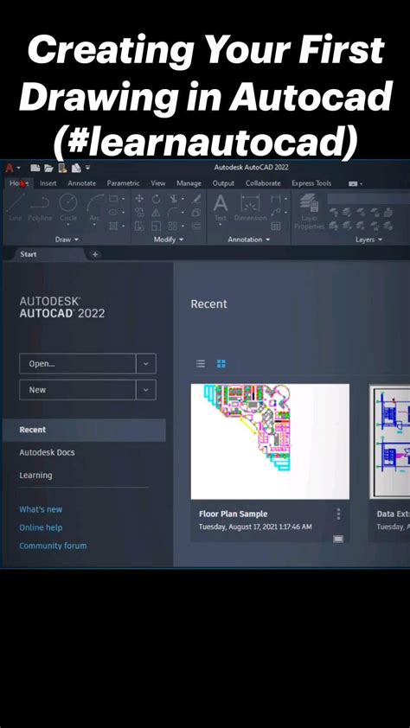Open the AutoCAD application menu (red A)
The width and height of the screenshot is (410, 728).
pos(10,168)
